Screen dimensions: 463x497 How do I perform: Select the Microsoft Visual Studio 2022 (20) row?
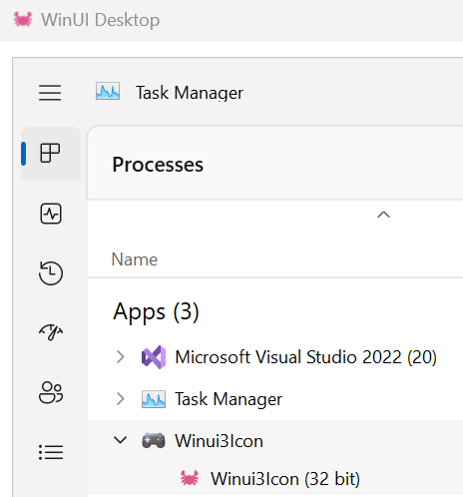(x=275, y=357)
